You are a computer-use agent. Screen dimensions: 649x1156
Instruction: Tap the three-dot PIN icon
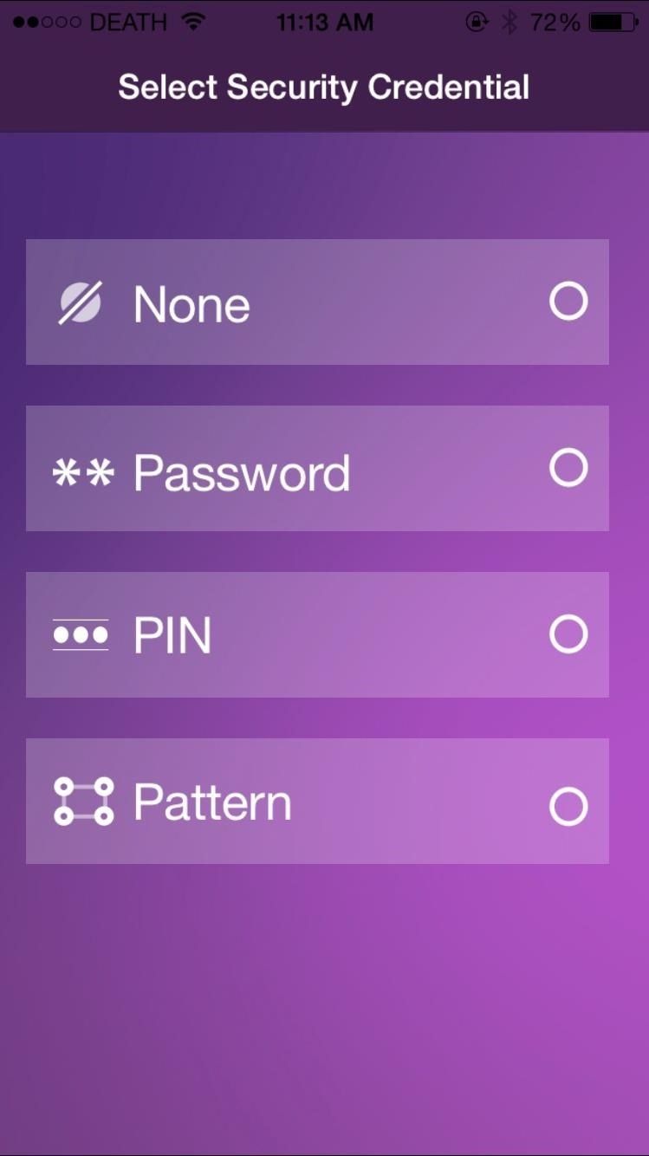pos(81,635)
